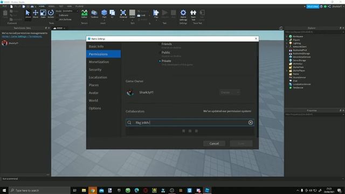
Task: Click the Save button in Game Settings
Action: 241,144
